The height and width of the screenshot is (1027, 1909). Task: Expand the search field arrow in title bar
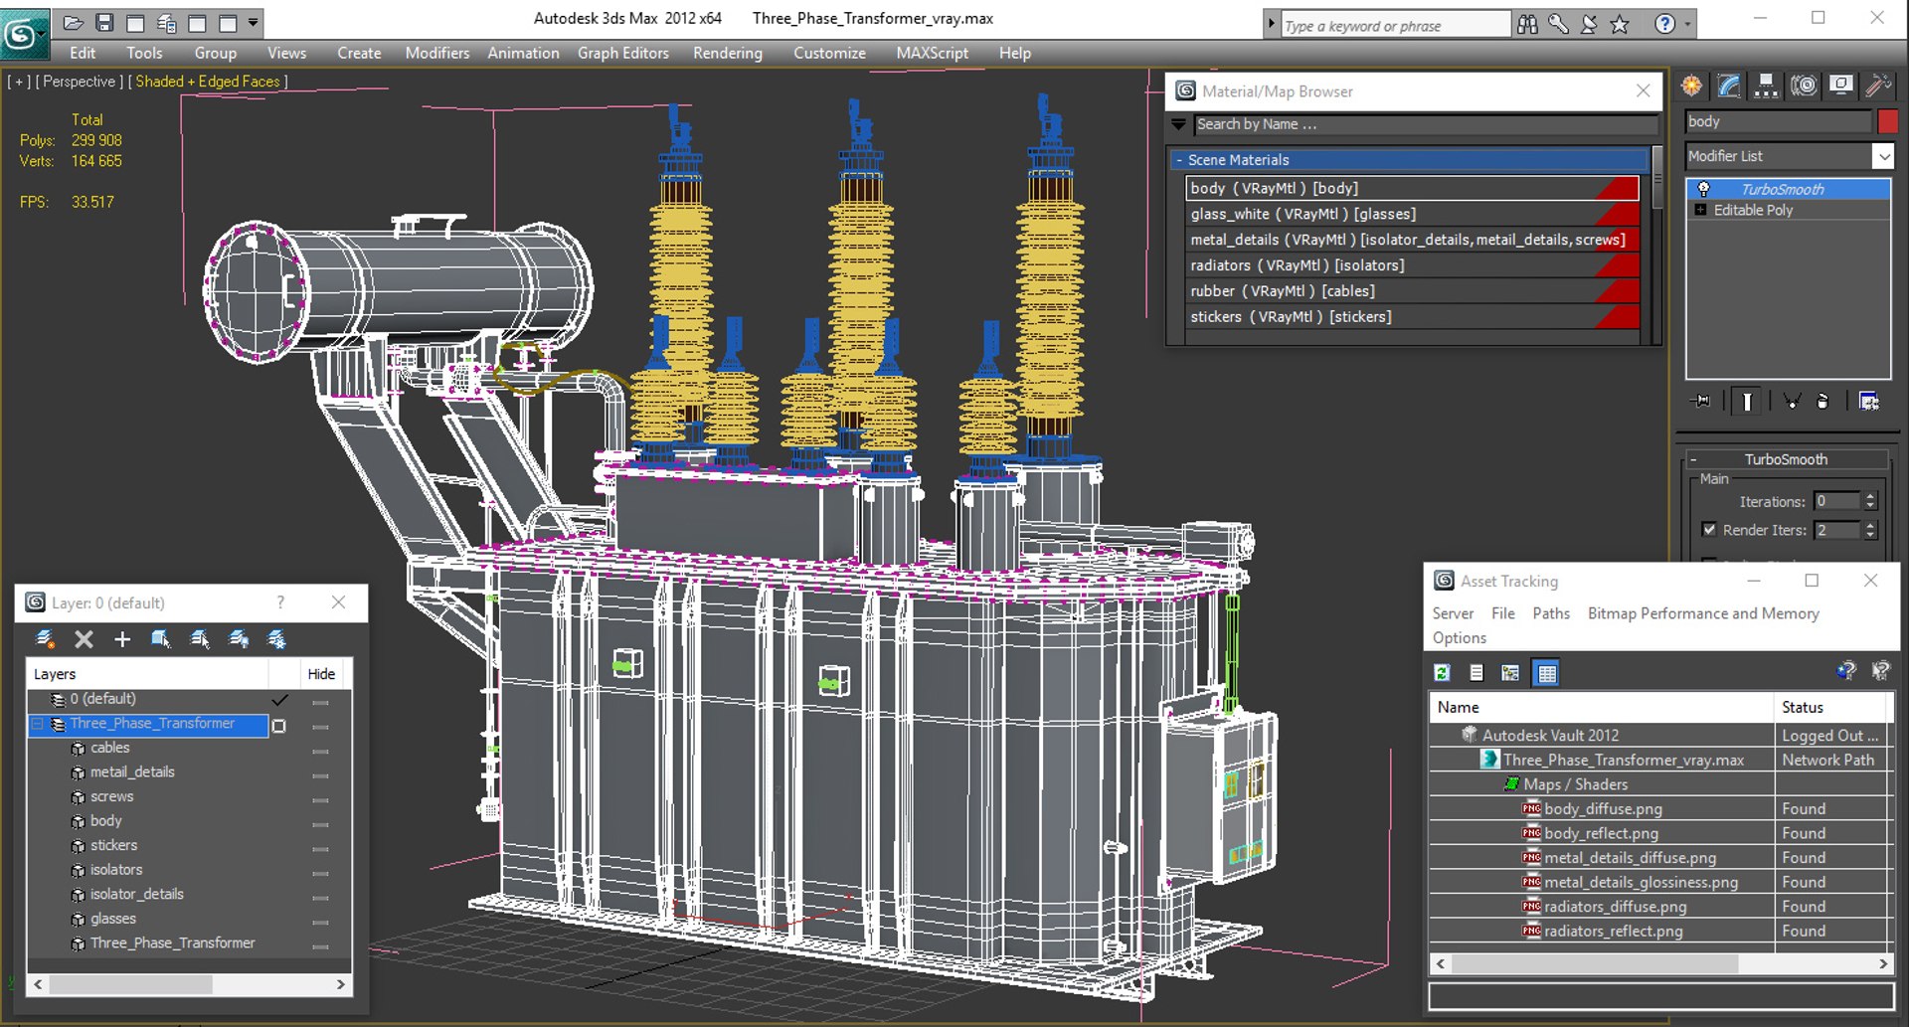pyautogui.click(x=1271, y=25)
